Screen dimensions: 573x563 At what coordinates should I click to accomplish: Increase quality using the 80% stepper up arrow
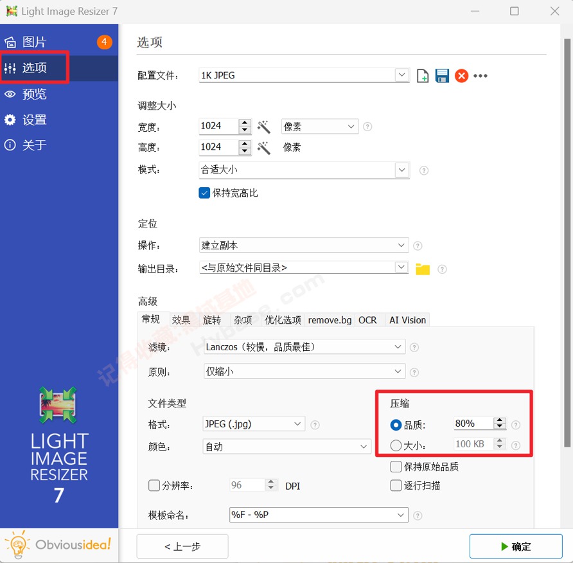pyautogui.click(x=500, y=420)
